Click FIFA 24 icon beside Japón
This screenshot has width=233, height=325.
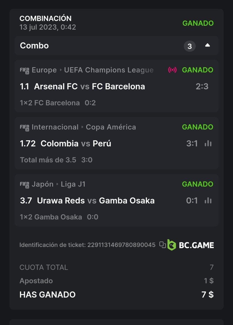coord(24,185)
